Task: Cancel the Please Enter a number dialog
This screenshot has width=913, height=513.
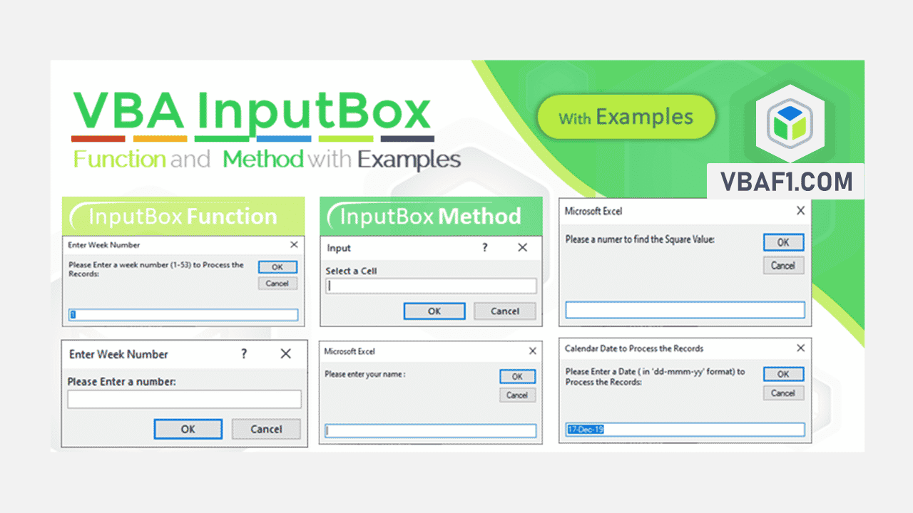Action: pos(266,428)
